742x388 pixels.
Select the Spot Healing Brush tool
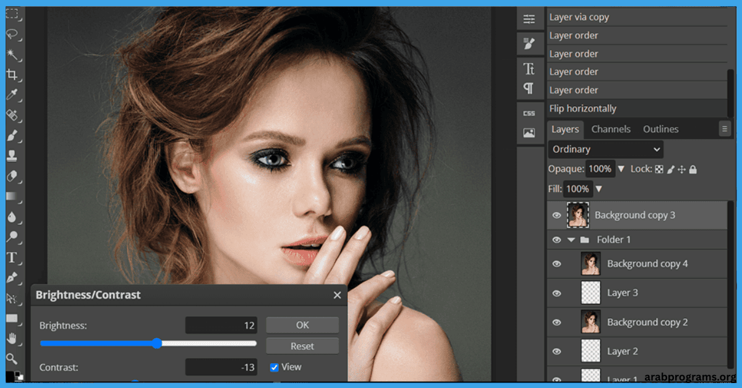click(x=12, y=115)
